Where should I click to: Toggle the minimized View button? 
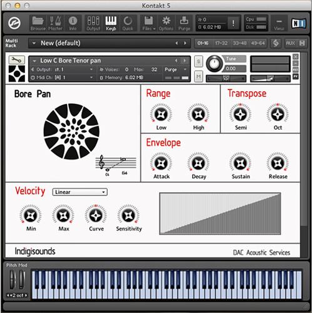click(279, 23)
